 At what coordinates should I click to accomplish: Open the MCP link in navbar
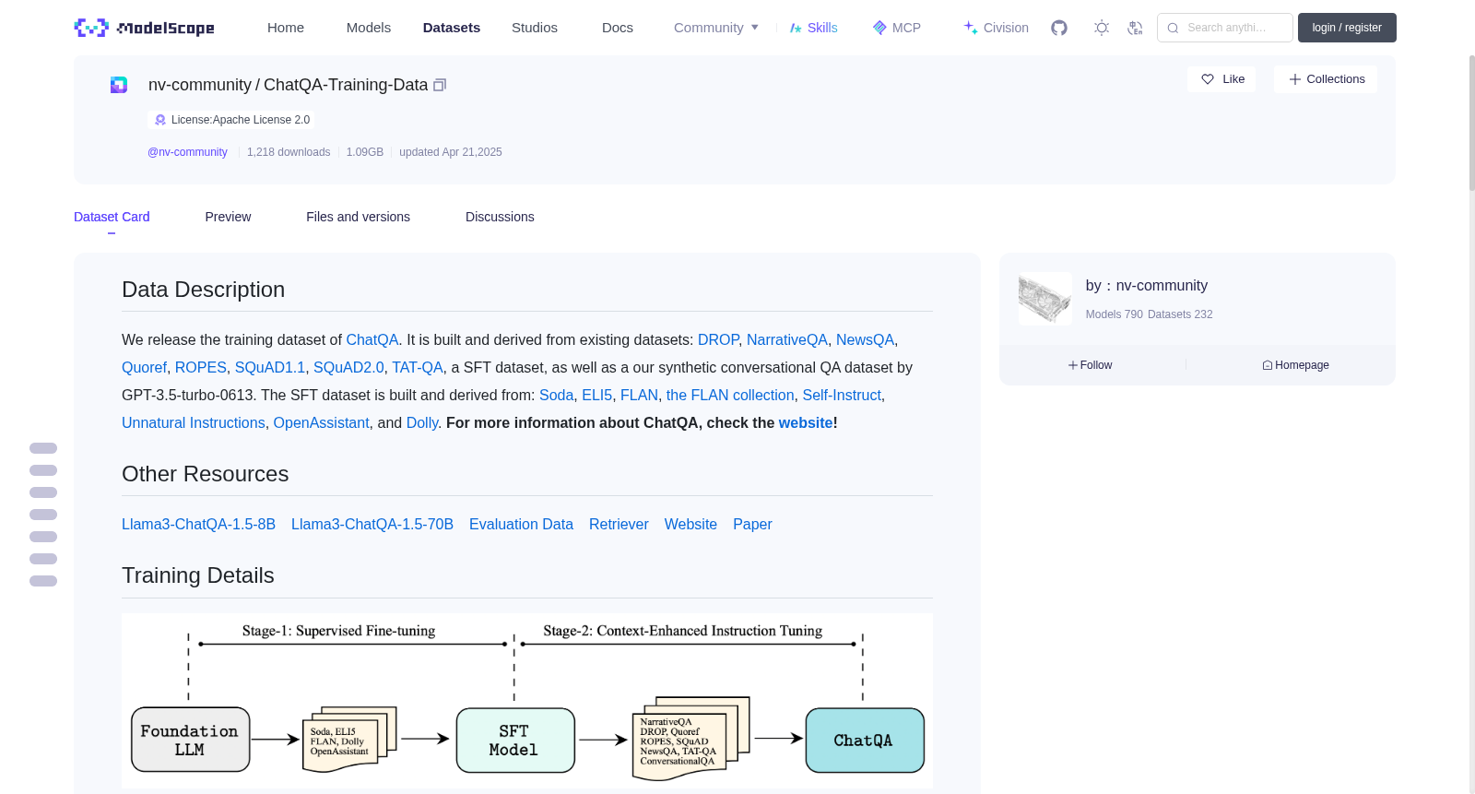click(896, 28)
